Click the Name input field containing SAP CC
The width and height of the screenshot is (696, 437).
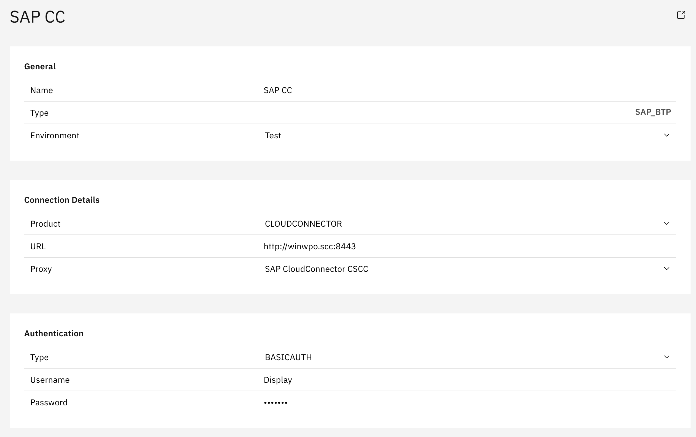278,90
